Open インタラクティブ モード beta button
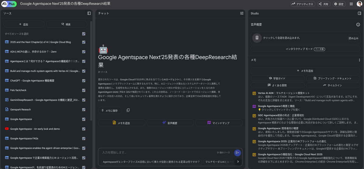364x169 pixels. click(306, 49)
